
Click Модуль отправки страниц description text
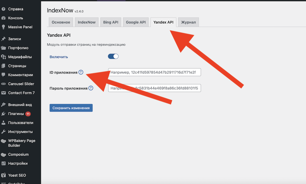click(86, 45)
